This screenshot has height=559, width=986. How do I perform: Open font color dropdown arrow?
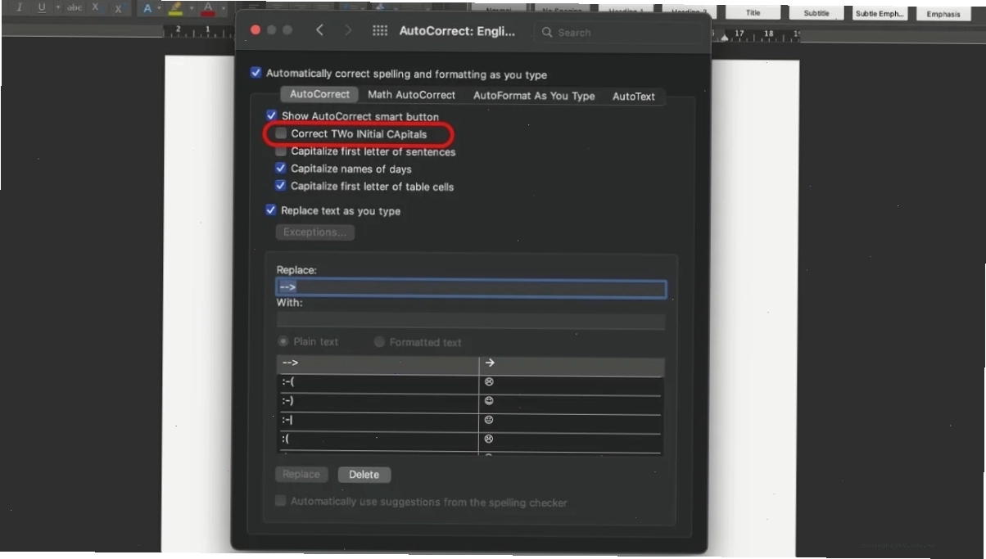pos(223,8)
